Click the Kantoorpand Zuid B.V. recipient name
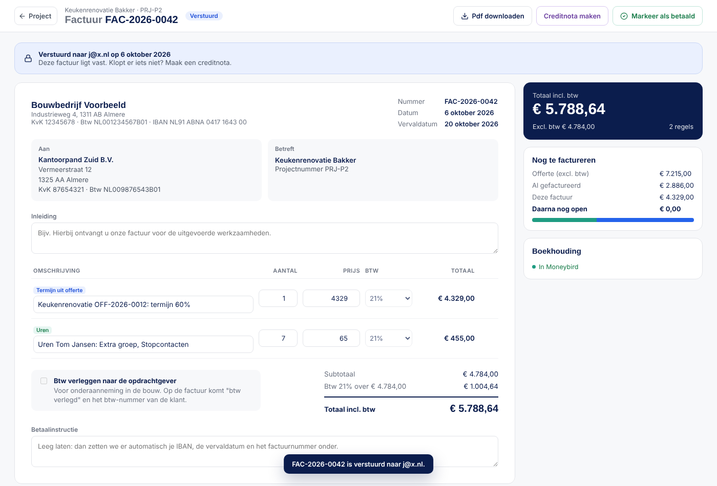717x486 pixels. [76, 160]
